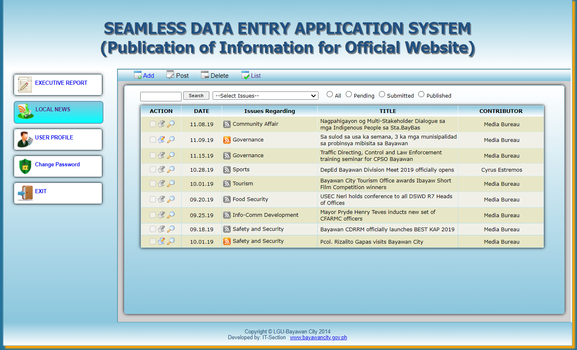Screen dimensions: 577x350
Task: Click the Add toolbar icon
Action: pyautogui.click(x=138, y=75)
